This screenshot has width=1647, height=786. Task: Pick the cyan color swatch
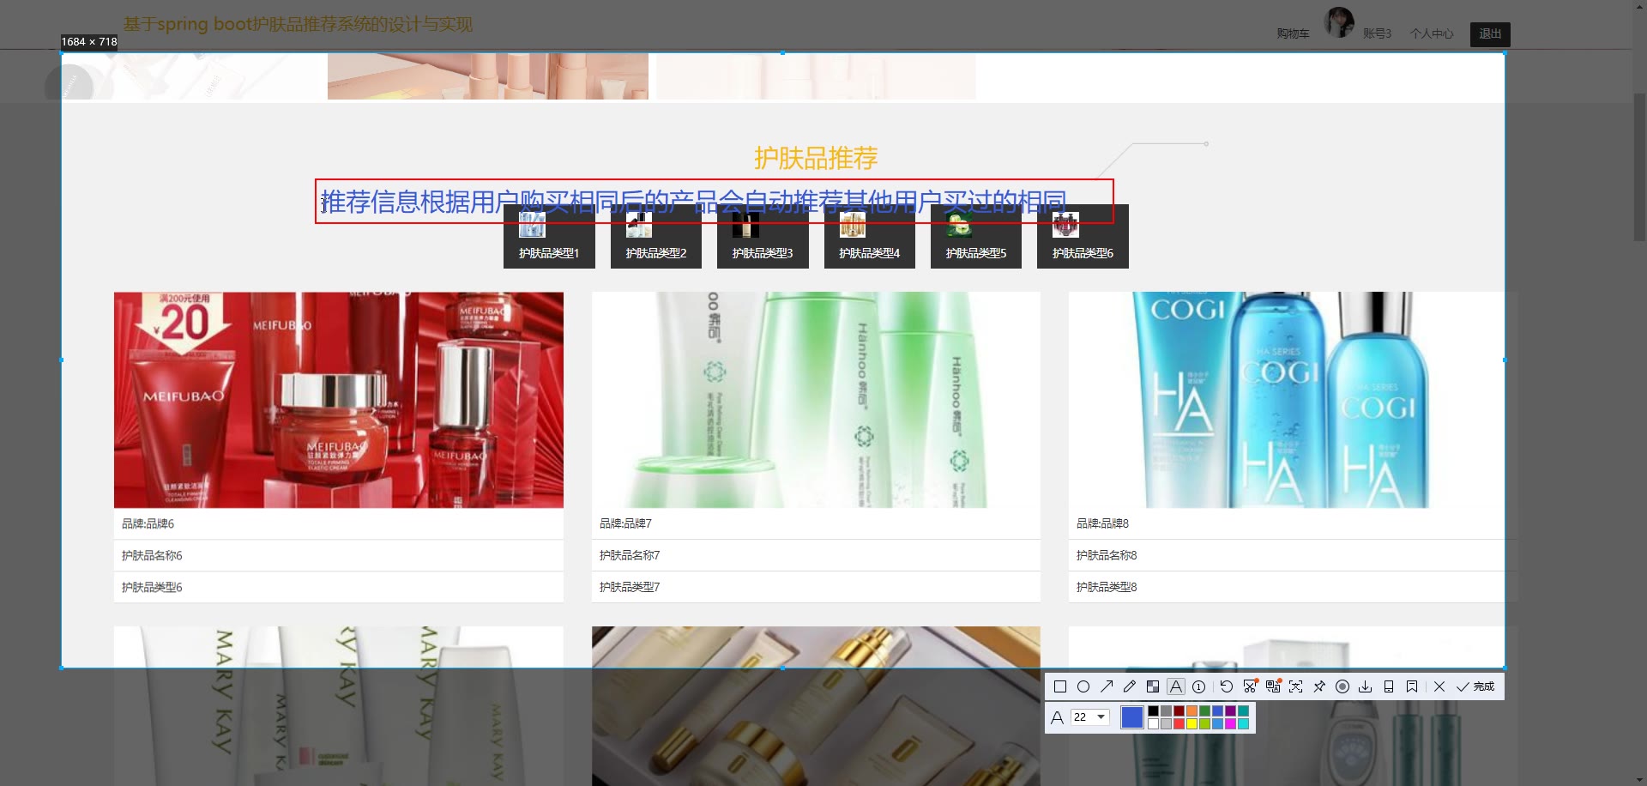pyautogui.click(x=1243, y=723)
